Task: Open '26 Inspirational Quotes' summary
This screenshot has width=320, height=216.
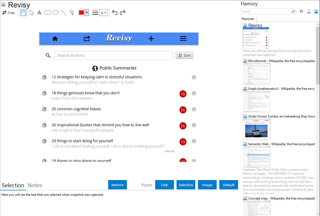Action: click(100, 125)
